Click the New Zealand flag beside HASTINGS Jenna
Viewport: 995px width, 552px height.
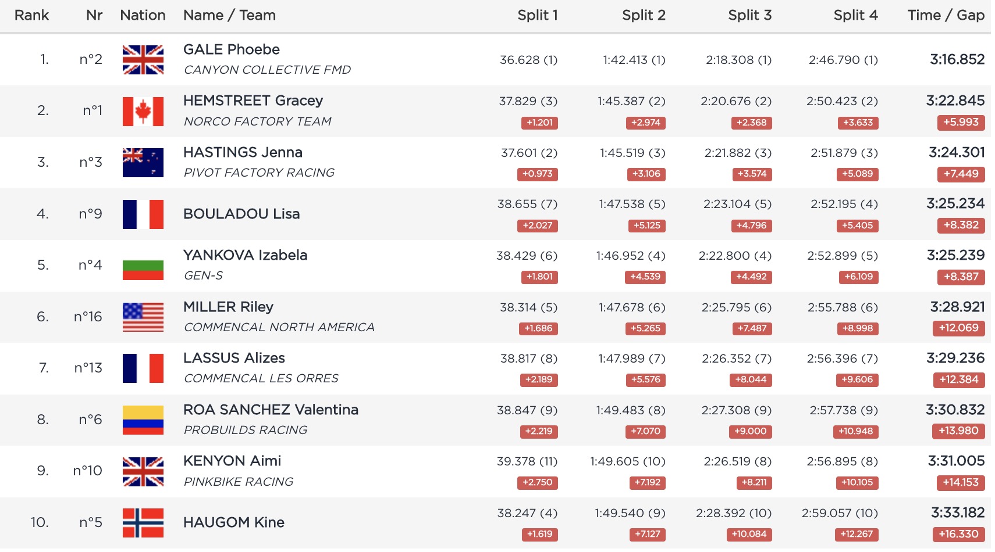pyautogui.click(x=143, y=163)
